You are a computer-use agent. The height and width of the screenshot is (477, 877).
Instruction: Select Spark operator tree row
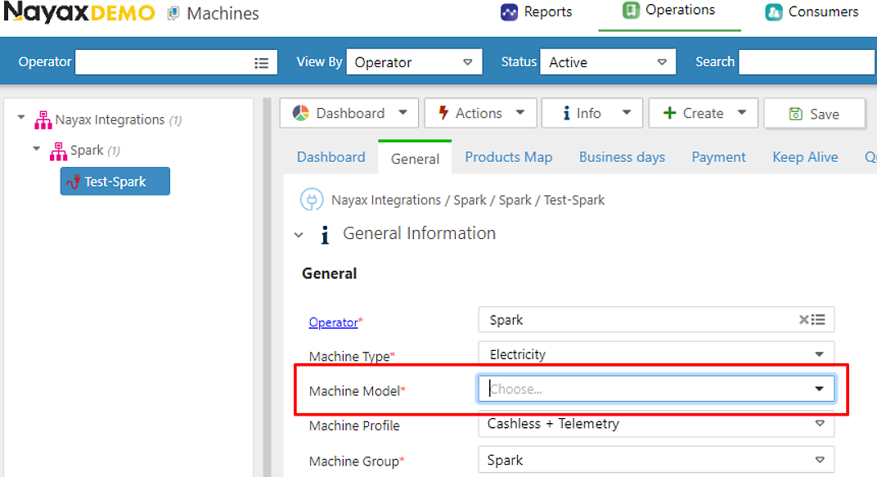tap(86, 151)
